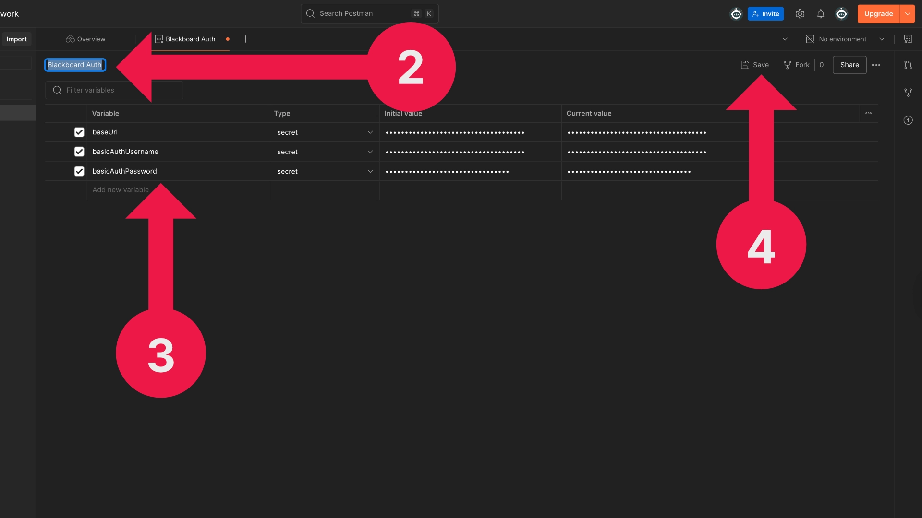Click the Share button
The height and width of the screenshot is (518, 922).
[x=849, y=65]
